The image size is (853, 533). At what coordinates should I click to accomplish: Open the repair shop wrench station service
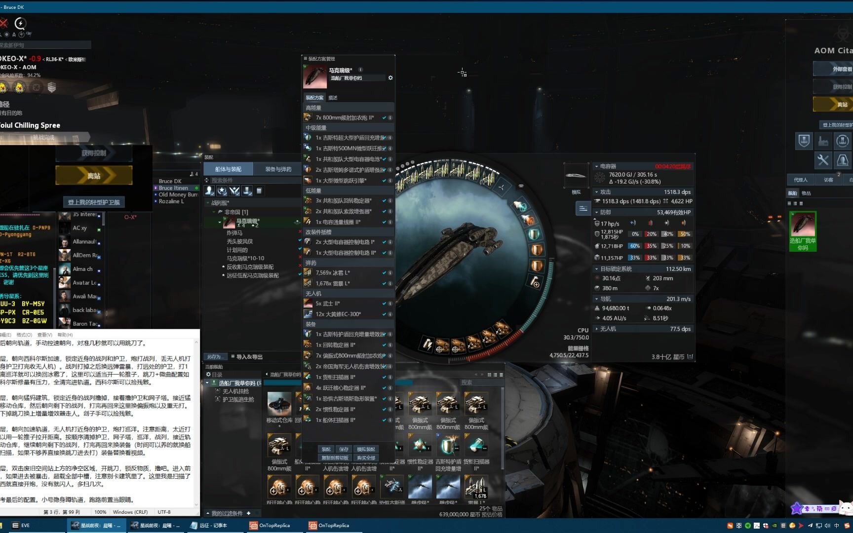point(823,160)
